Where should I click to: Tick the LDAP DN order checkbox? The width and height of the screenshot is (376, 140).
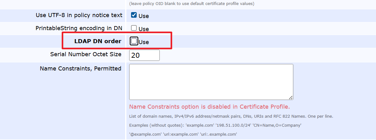coord(134,41)
